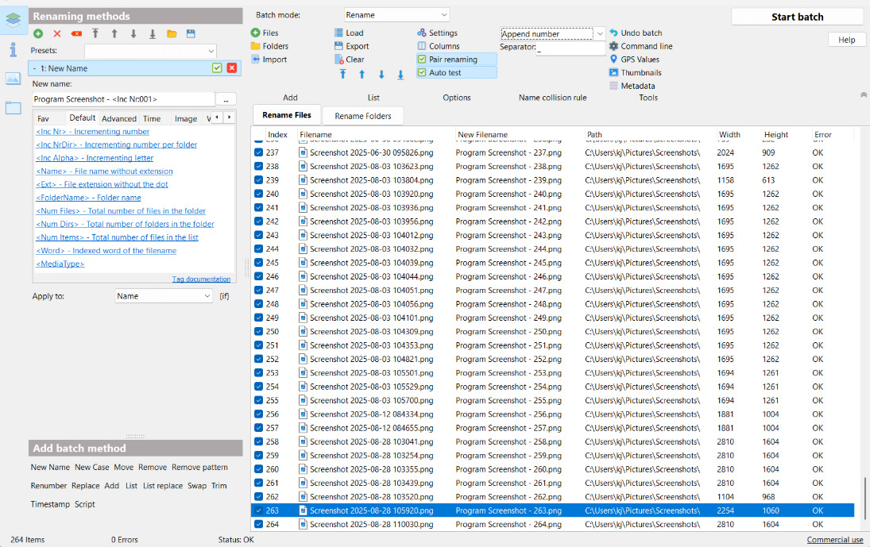
Task: Open the Apply to Name dropdown
Action: pos(164,296)
